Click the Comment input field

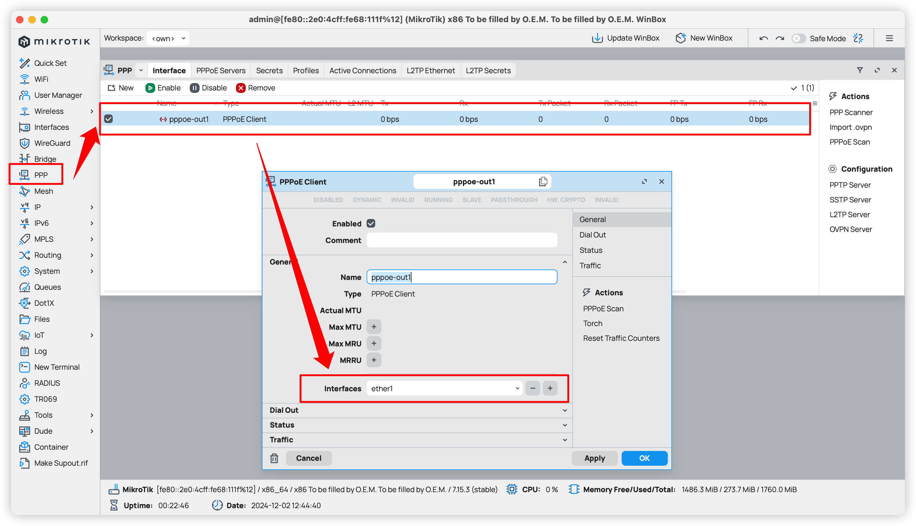click(461, 240)
